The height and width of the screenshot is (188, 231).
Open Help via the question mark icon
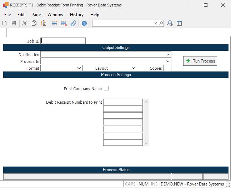[84, 23]
